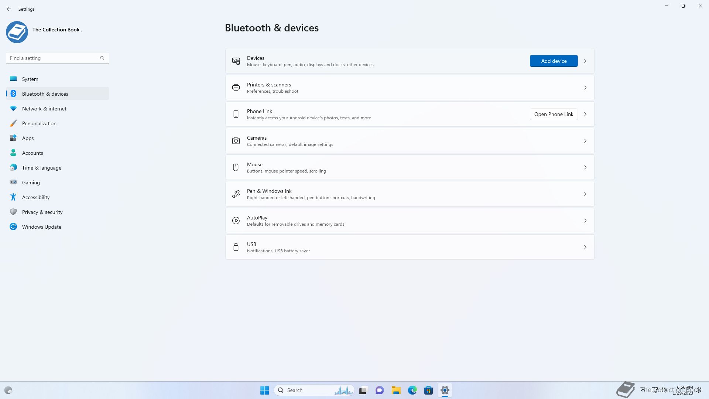Expand the Cameras row chevron
Image resolution: width=709 pixels, height=399 pixels.
(585, 141)
